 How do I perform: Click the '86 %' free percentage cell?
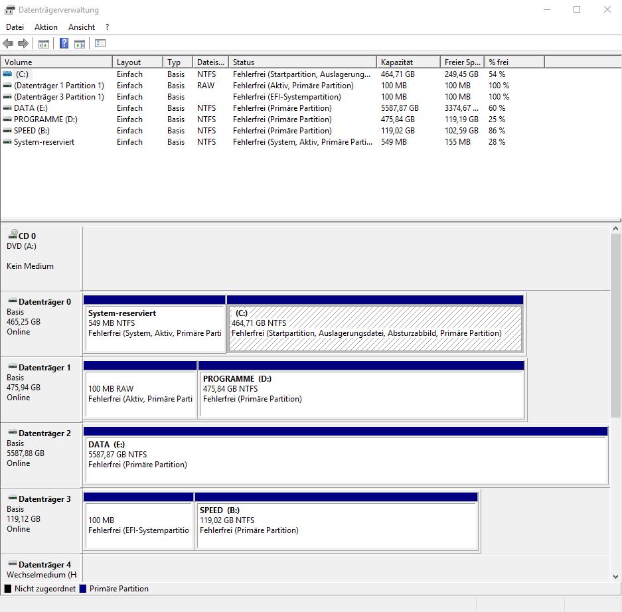(497, 131)
